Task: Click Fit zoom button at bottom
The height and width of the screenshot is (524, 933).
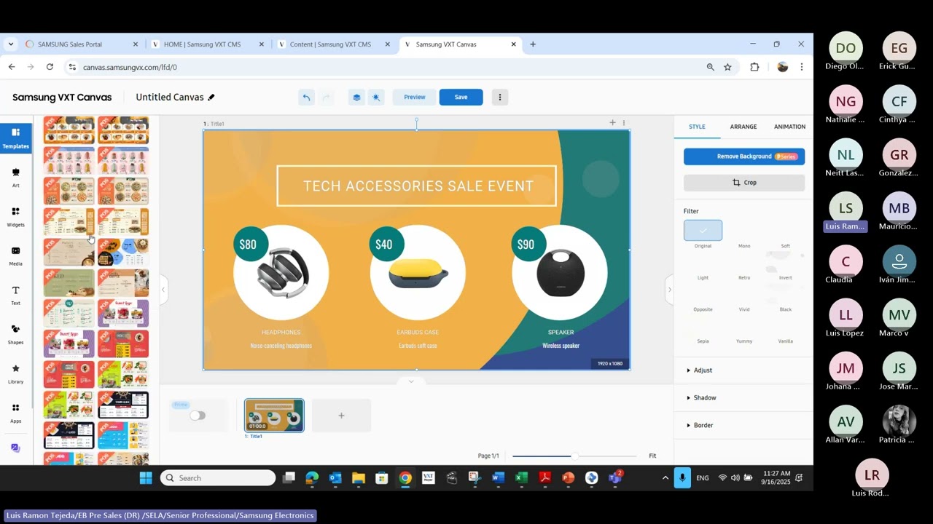Action: tap(652, 456)
